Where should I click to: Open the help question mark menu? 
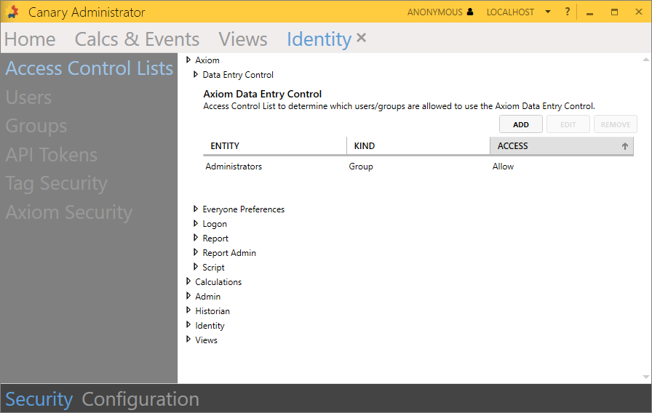(x=568, y=12)
